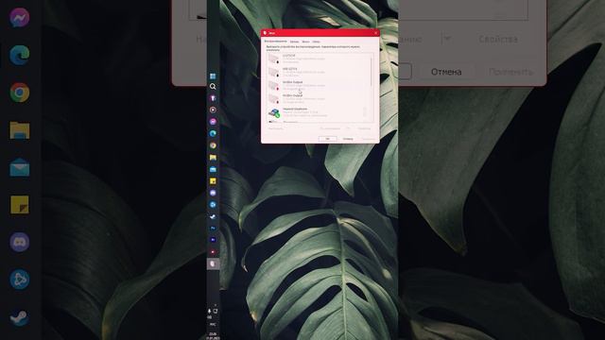Click the green-check headset device icon

[x=274, y=113]
